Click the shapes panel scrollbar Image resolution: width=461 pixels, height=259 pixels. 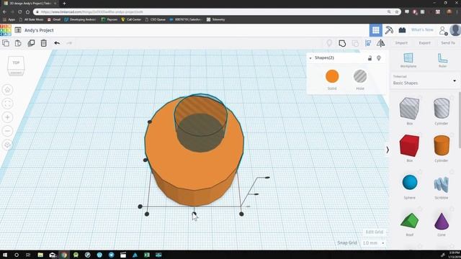[x=460, y=120]
